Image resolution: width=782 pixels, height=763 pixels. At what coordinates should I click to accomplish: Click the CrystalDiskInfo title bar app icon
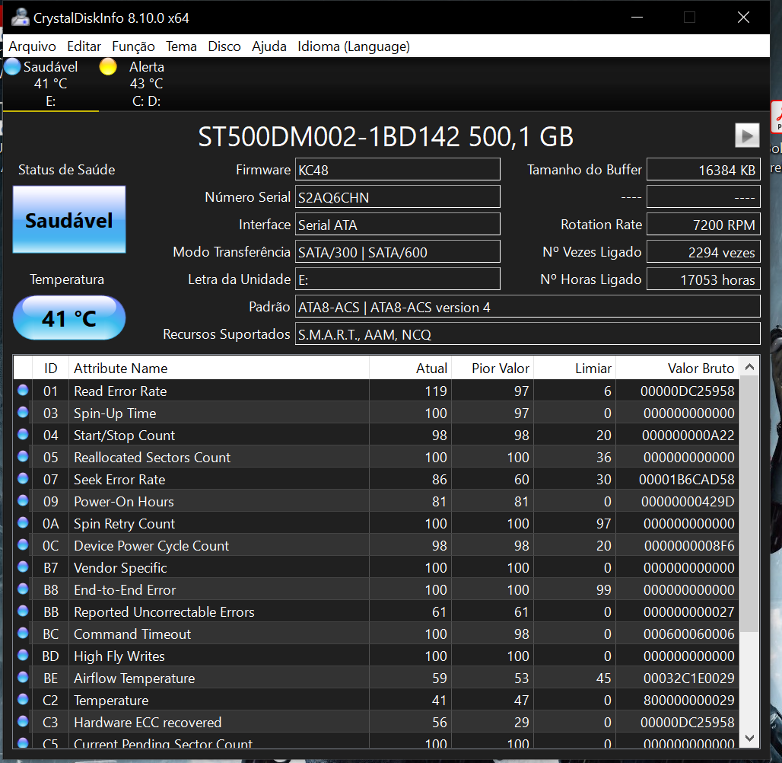tap(20, 17)
